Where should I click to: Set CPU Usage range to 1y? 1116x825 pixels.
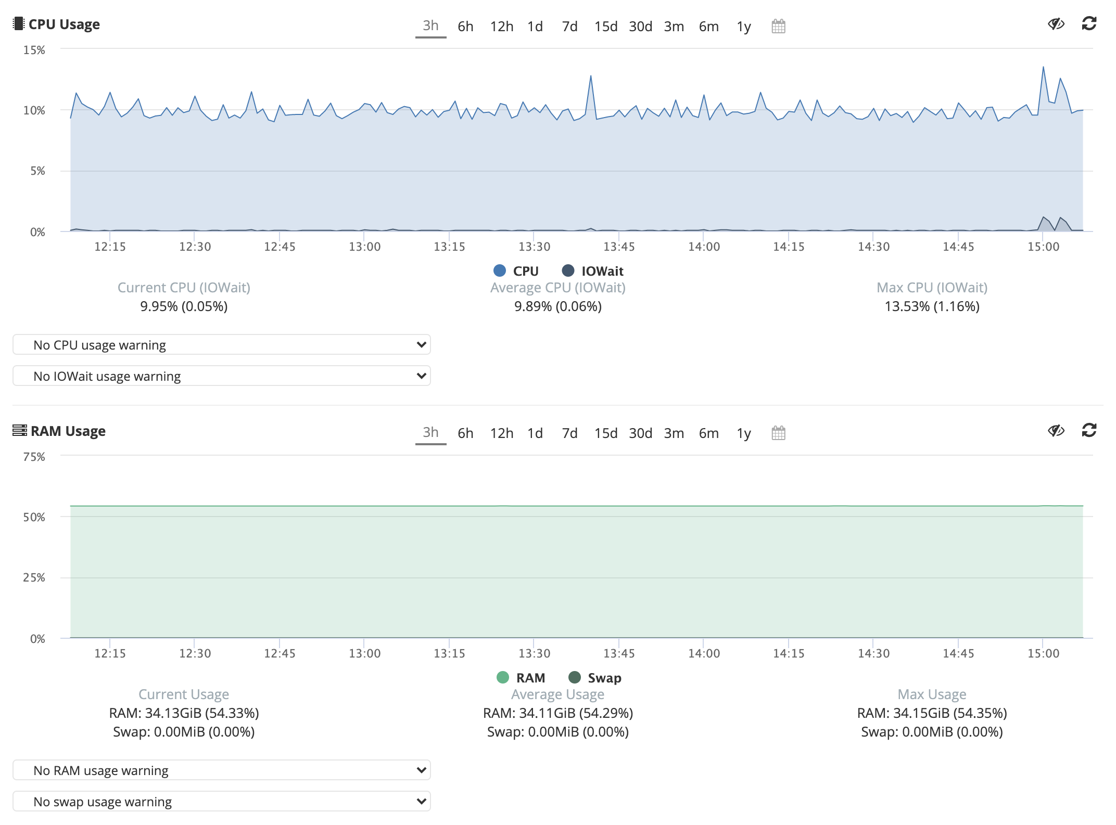click(x=744, y=27)
